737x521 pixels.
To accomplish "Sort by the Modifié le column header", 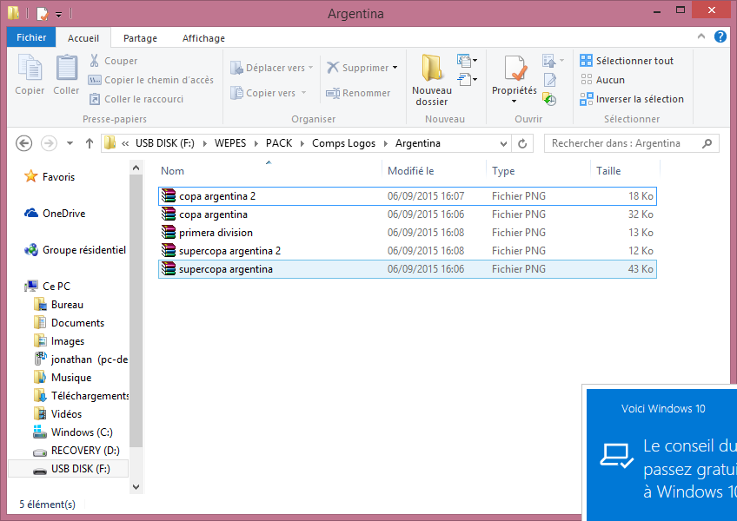I will [434, 170].
